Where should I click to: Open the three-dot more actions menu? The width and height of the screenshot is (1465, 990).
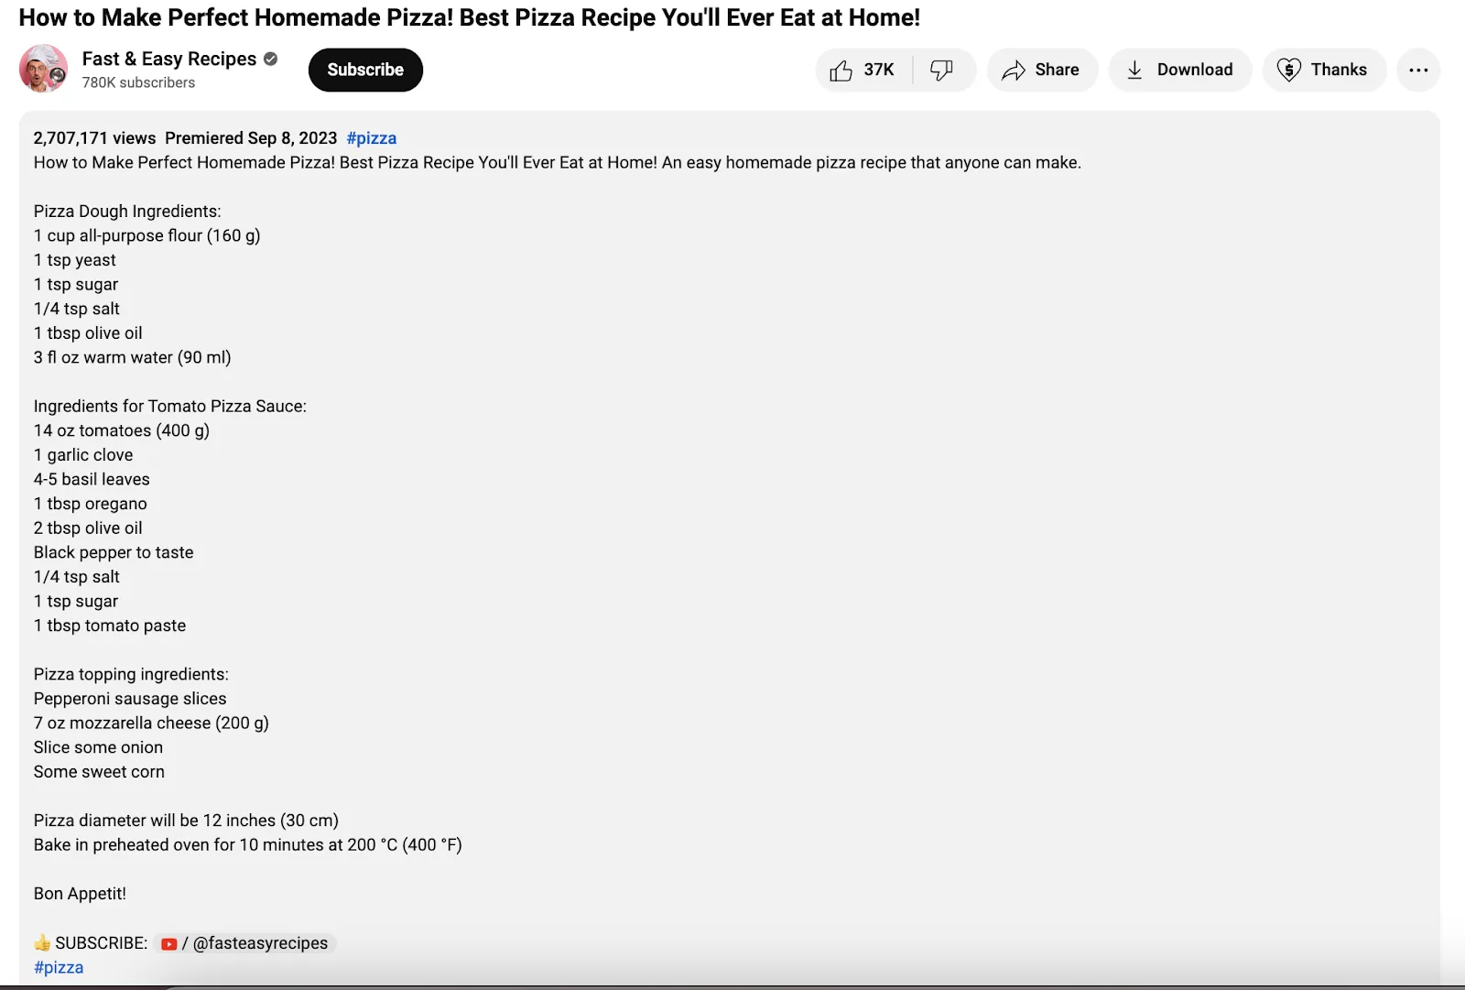[x=1417, y=71]
